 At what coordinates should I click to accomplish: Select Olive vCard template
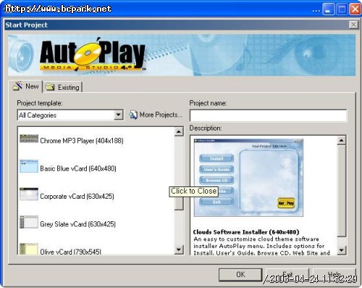[x=70, y=252]
